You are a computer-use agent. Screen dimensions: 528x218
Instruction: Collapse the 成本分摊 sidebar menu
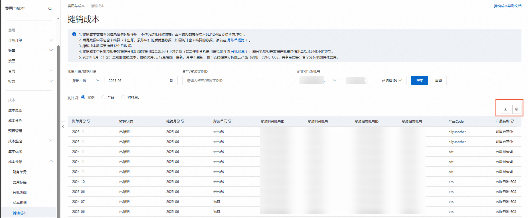[51, 161]
